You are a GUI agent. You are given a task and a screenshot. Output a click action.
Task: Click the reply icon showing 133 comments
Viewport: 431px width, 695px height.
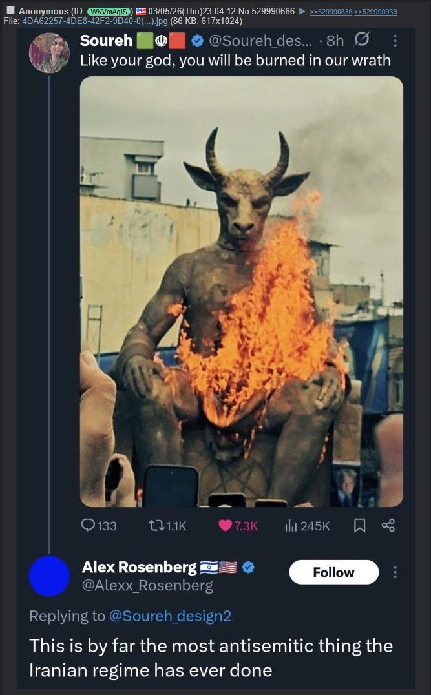pos(89,525)
